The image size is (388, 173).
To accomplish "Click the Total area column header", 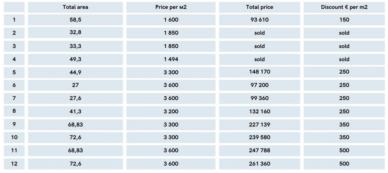I will click(75, 7).
